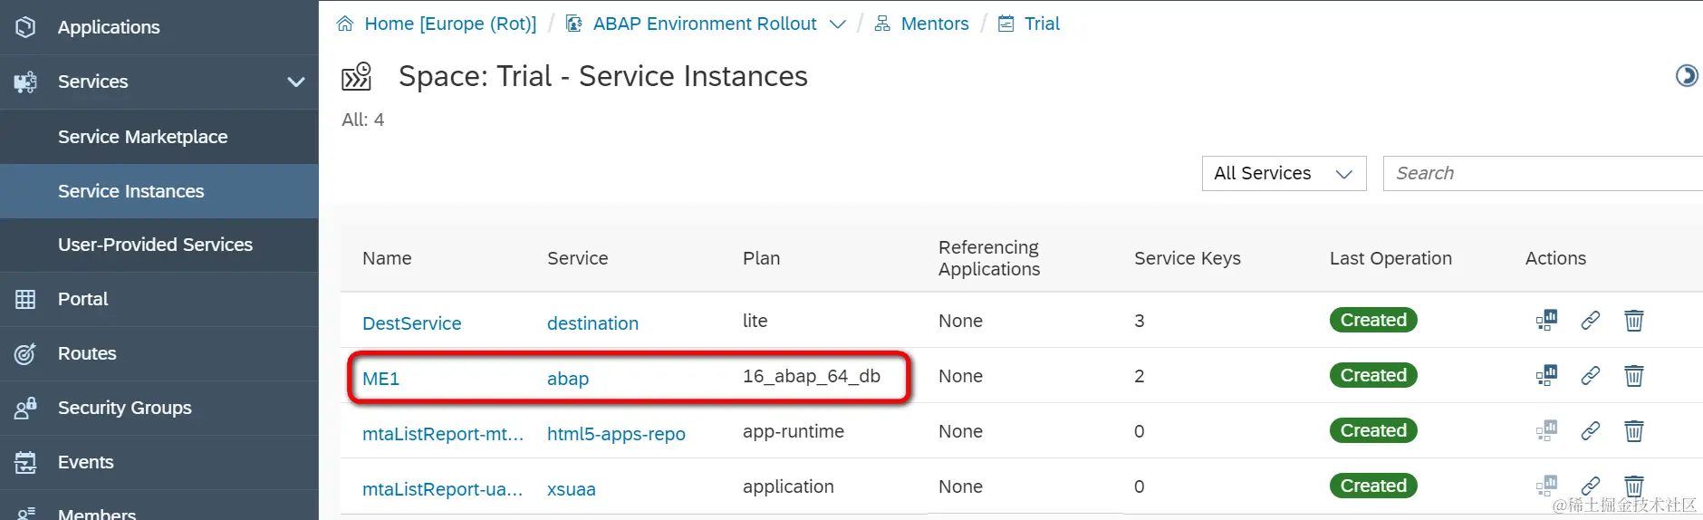Select User-Provided Services menu item
This screenshot has height=520, width=1703.
click(x=155, y=245)
